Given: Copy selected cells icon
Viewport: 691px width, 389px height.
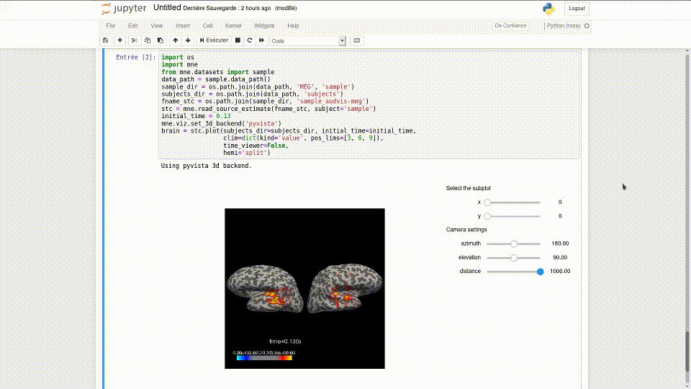Looking at the screenshot, I should pyautogui.click(x=148, y=40).
